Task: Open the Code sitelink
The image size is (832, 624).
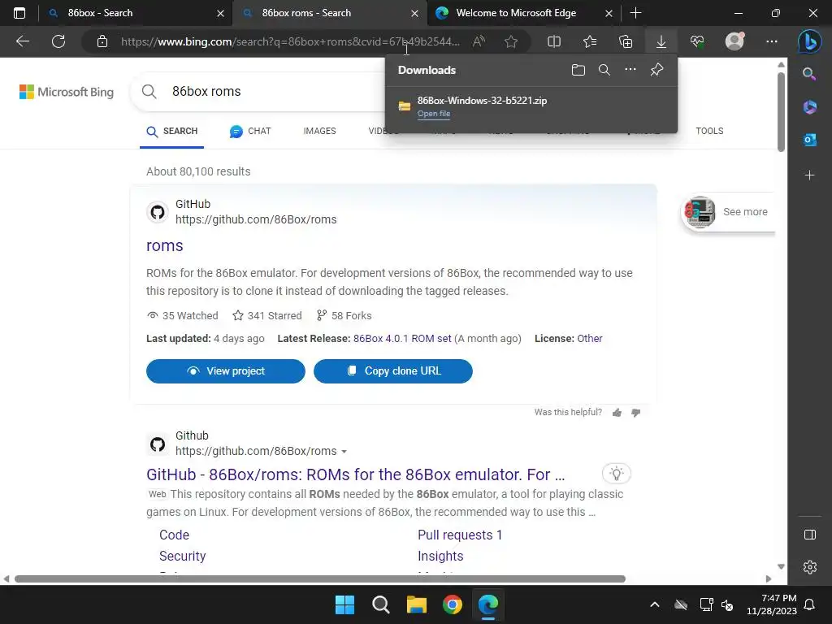Action: (174, 535)
